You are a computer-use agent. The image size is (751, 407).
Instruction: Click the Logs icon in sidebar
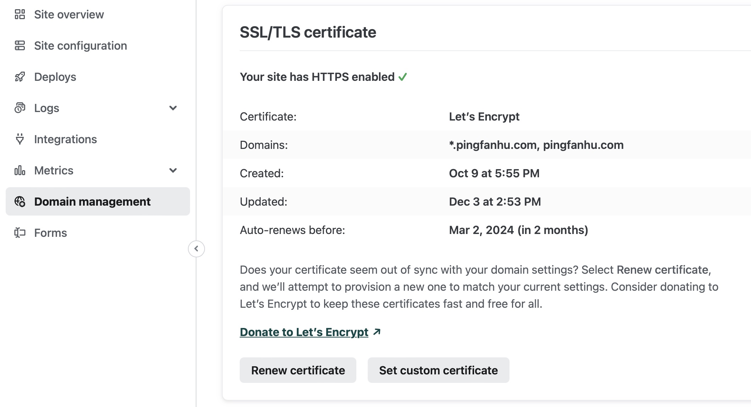tap(20, 108)
